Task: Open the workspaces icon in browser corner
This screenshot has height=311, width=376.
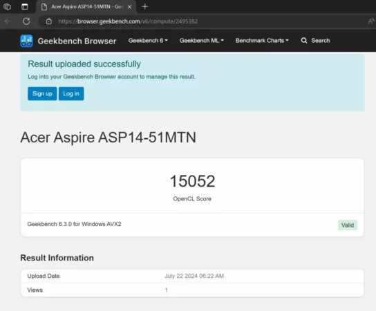Action: [x=7, y=7]
